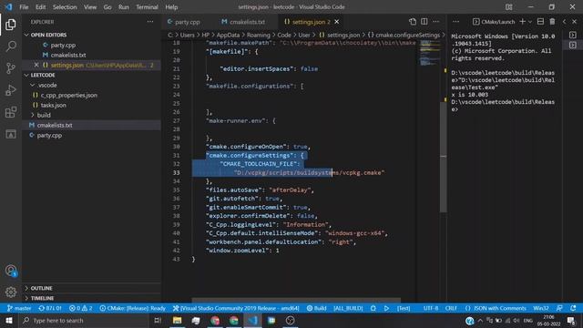Screen dimensions: 583x328
Task: Change UTF-8 file encoding
Action: 431,308
